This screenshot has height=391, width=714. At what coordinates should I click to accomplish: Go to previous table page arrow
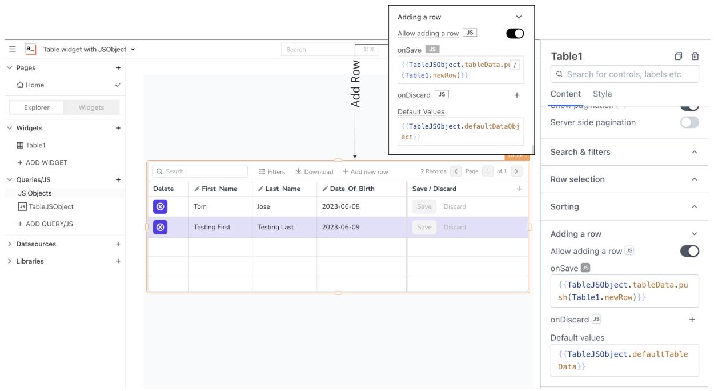[x=455, y=171]
